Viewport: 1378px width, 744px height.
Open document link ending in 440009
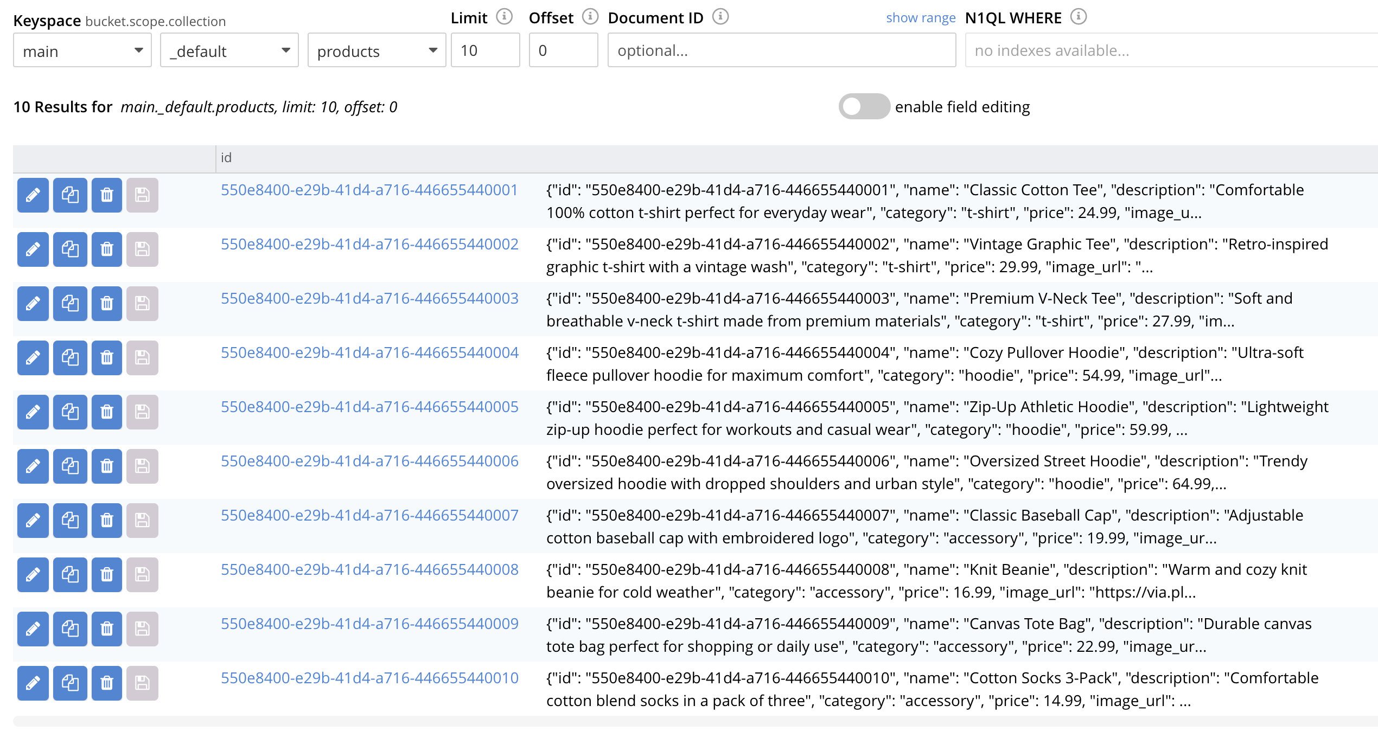coord(369,624)
